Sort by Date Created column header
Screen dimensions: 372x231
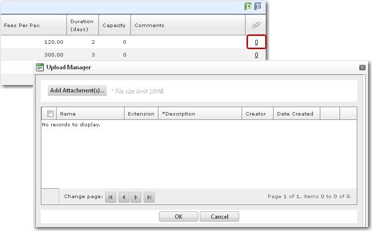point(295,114)
